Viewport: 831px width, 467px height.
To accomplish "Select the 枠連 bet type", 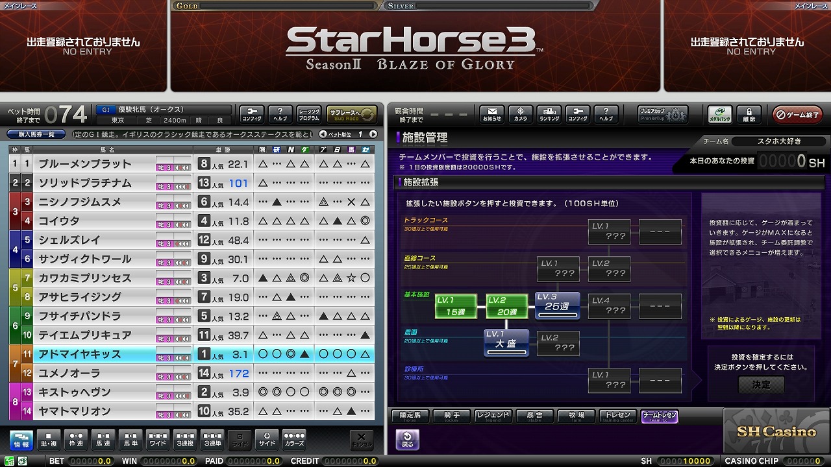I will click(x=76, y=440).
